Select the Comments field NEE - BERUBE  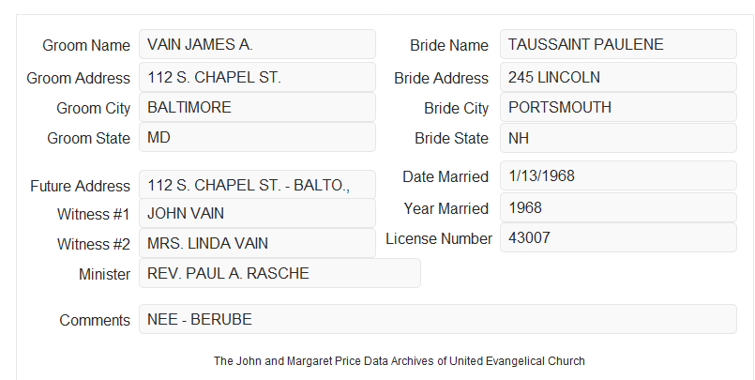[x=438, y=319]
